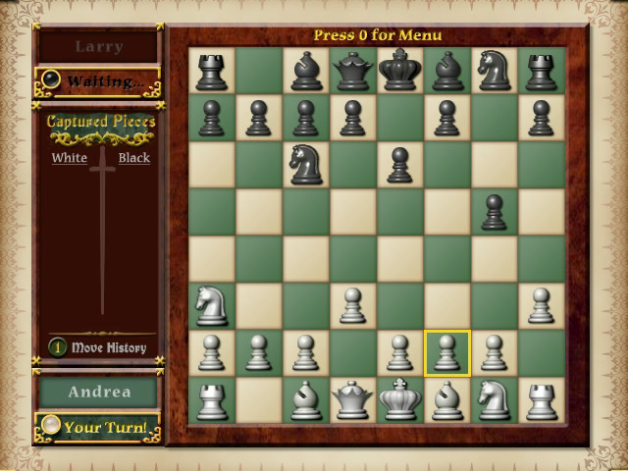Click the white queen piece

pyautogui.click(x=352, y=400)
